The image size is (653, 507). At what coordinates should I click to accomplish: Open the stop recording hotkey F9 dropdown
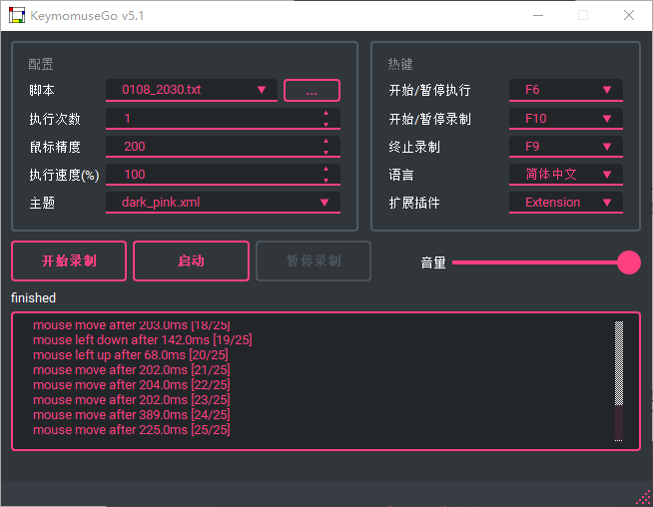click(566, 146)
